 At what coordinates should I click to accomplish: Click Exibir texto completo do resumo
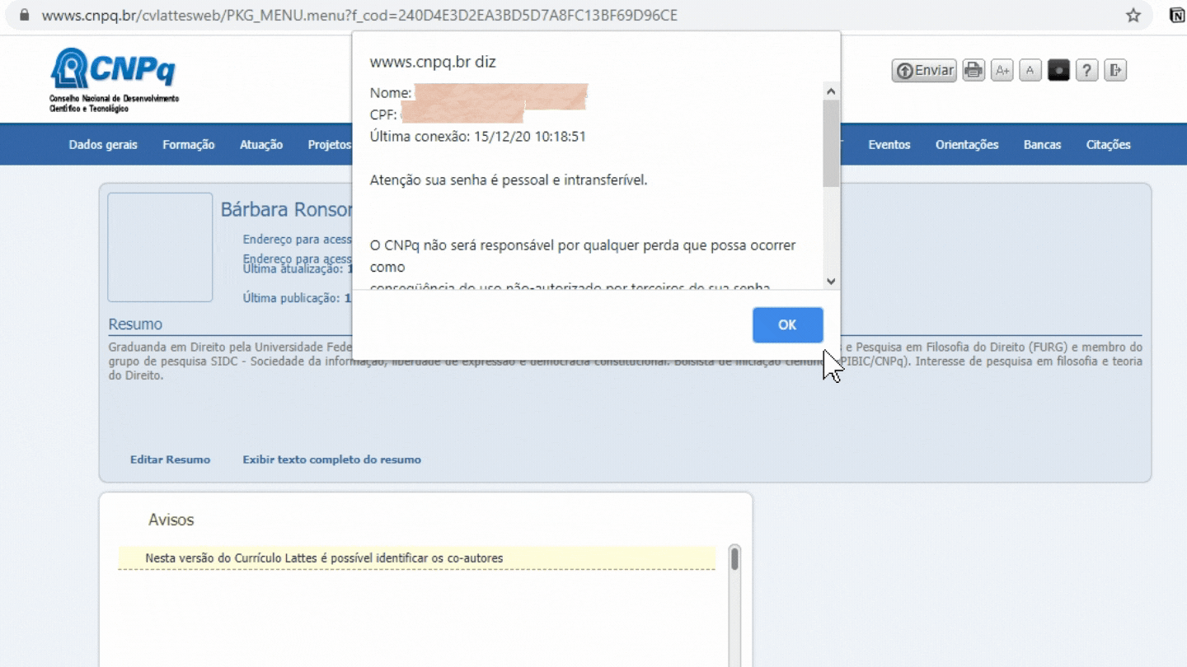coord(331,459)
